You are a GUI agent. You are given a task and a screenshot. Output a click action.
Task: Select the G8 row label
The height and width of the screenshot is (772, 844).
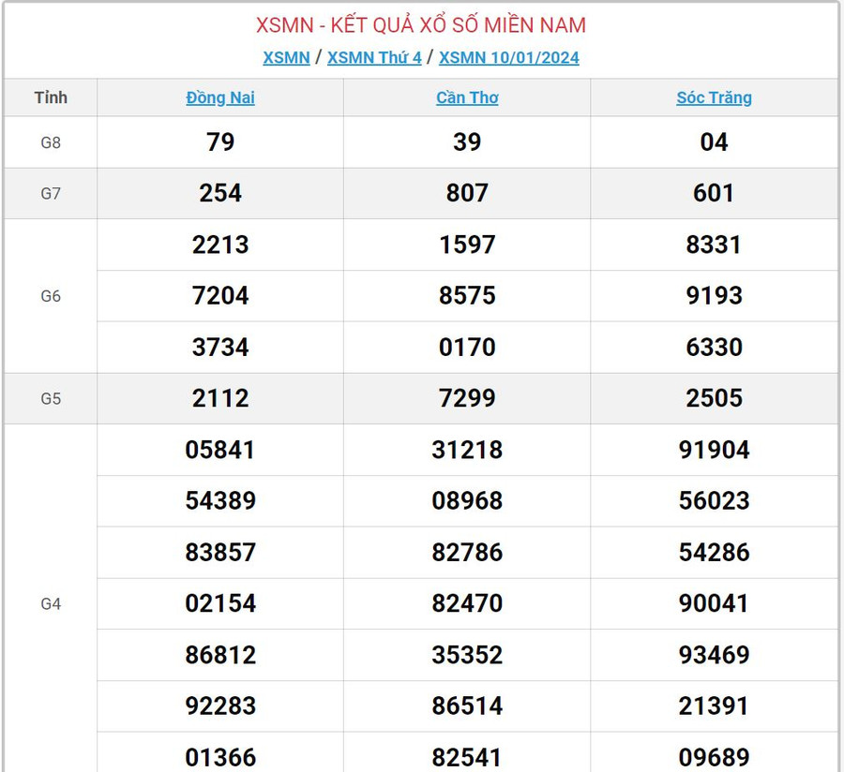click(x=51, y=142)
